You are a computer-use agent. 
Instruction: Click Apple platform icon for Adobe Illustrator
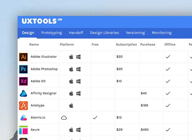pos(71,57)
